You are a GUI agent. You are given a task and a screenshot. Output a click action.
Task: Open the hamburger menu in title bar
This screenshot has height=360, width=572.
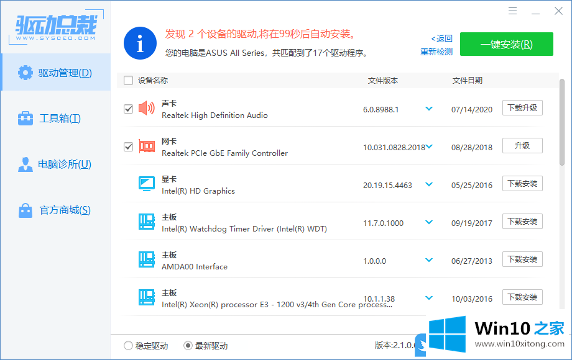click(512, 11)
